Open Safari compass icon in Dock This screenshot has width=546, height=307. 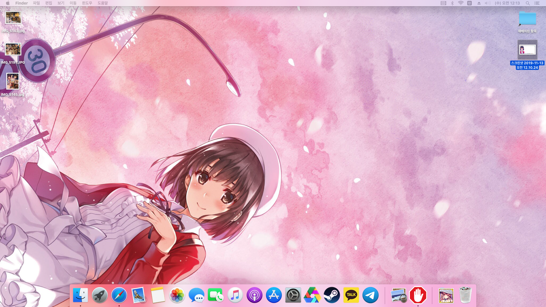pos(119,295)
